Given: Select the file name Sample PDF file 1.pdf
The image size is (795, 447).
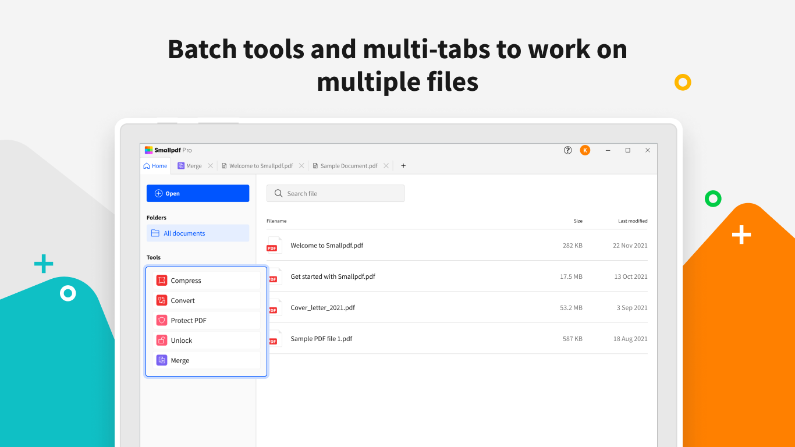Looking at the screenshot, I should point(322,339).
